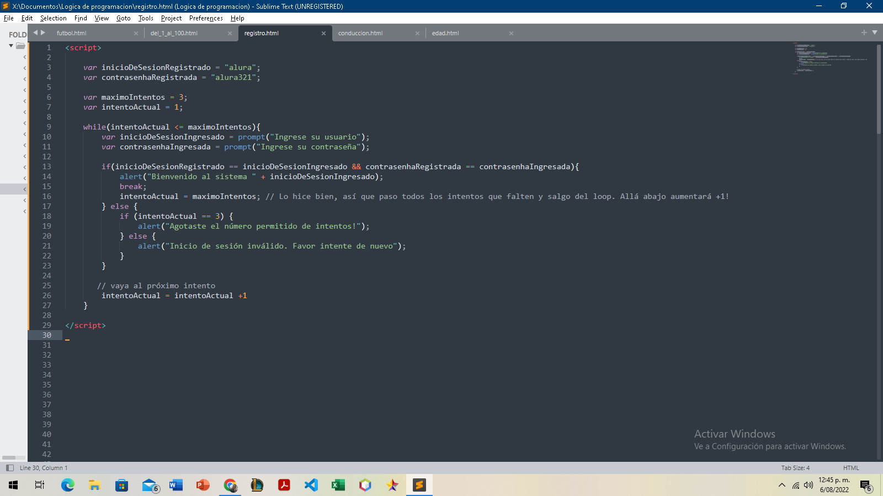Toggle side bar via status bar icon
This screenshot has height=496, width=883.
point(9,468)
